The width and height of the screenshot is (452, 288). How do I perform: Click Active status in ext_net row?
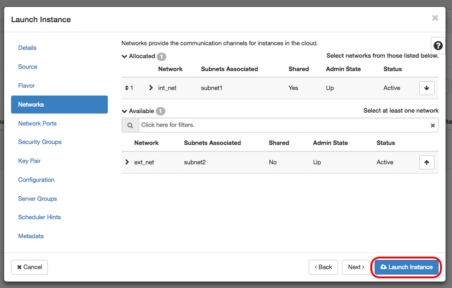(x=385, y=162)
